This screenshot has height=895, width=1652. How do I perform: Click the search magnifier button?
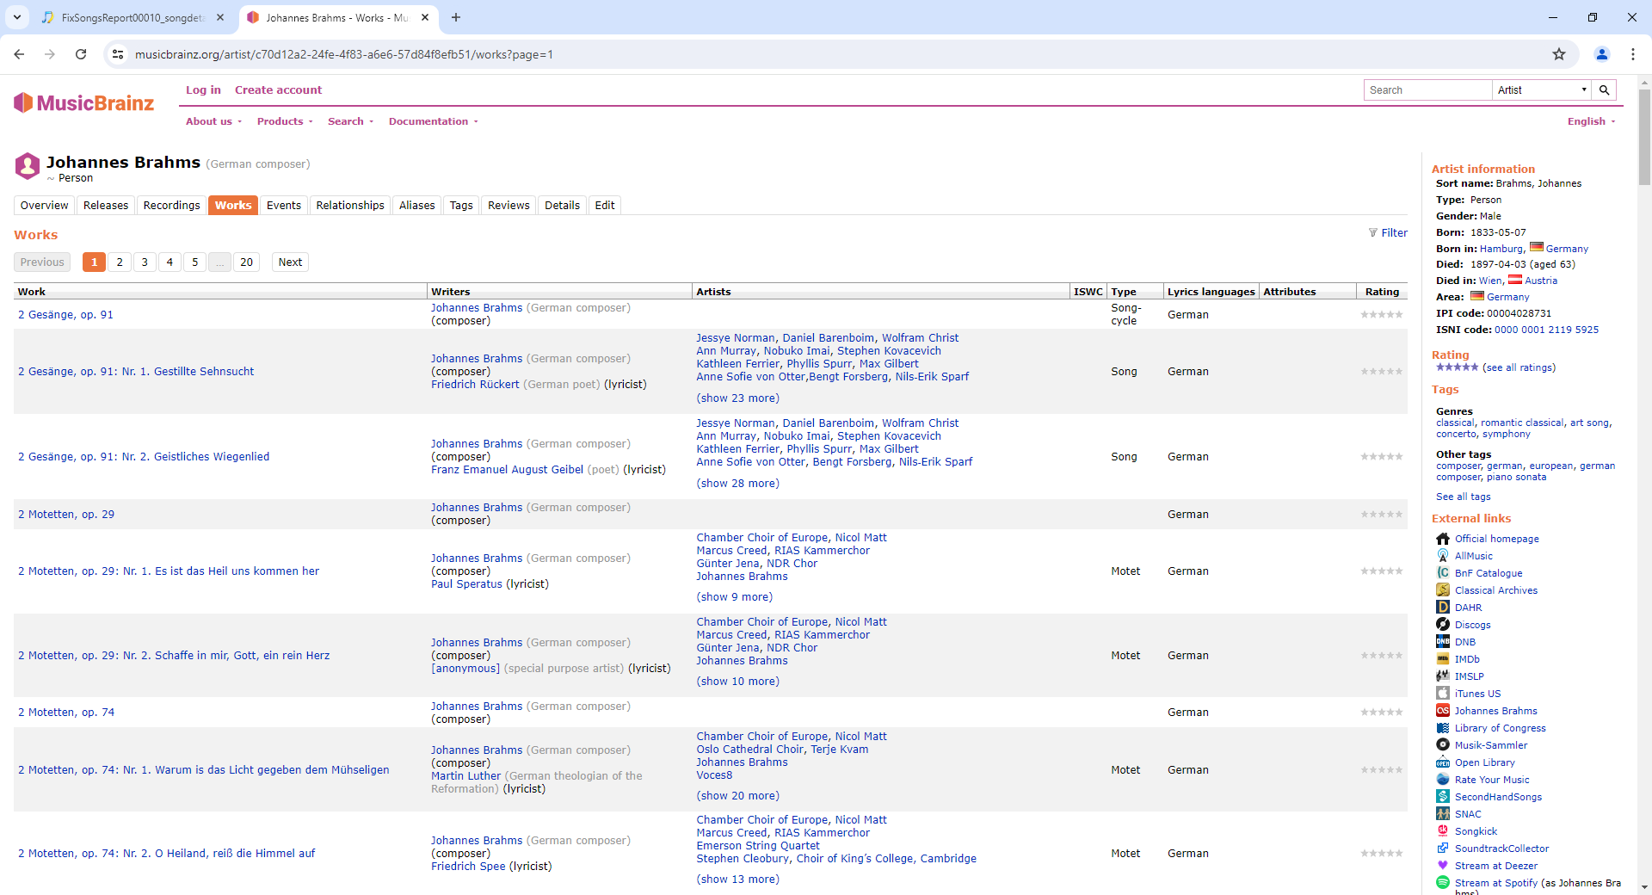1604,90
